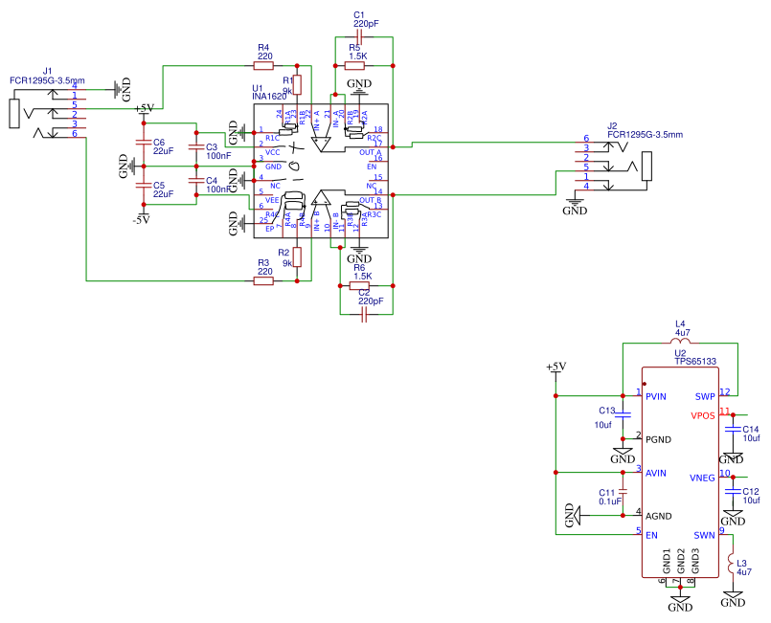Click the VCC pin label on U1
Viewport: 771px width, 623px height.
(272, 152)
